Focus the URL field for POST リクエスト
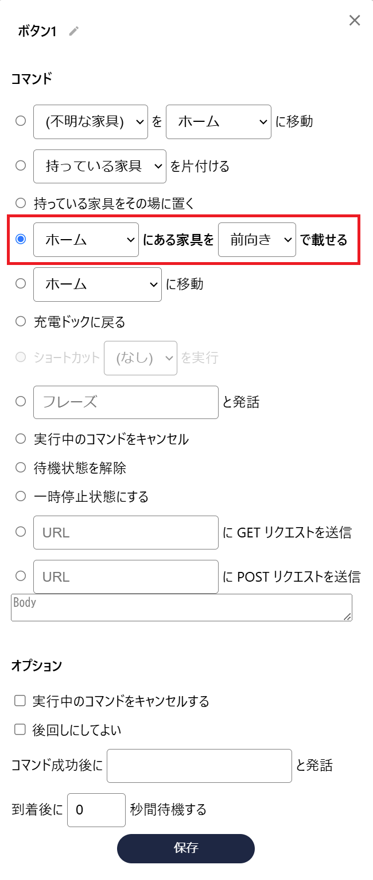 click(126, 577)
